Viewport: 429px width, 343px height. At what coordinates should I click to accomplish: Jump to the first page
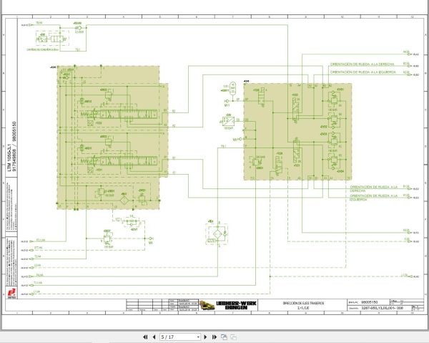point(145,337)
